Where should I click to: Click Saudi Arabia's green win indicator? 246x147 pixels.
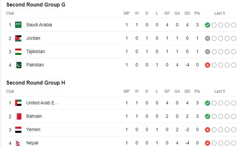[208, 25]
